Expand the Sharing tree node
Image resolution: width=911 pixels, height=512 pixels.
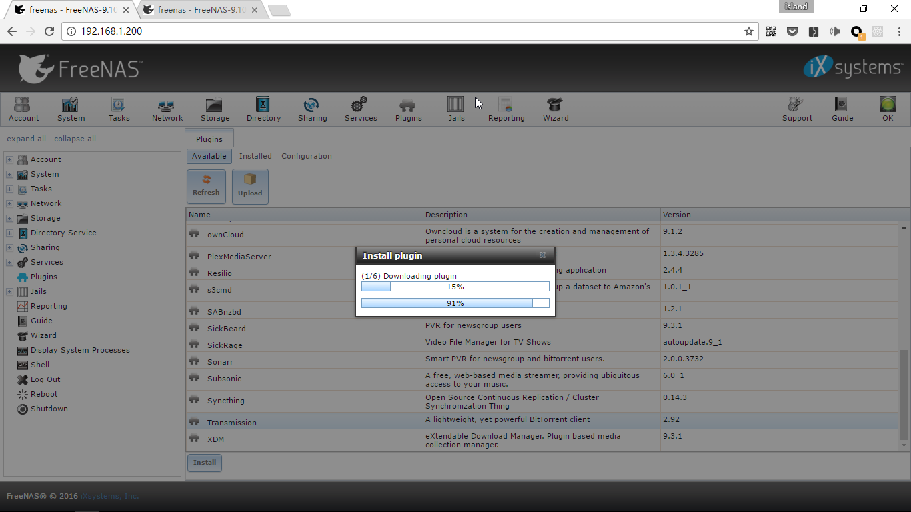tap(9, 248)
